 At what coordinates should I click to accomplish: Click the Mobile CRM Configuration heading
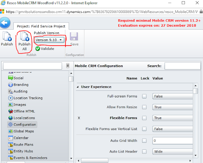click(99, 66)
